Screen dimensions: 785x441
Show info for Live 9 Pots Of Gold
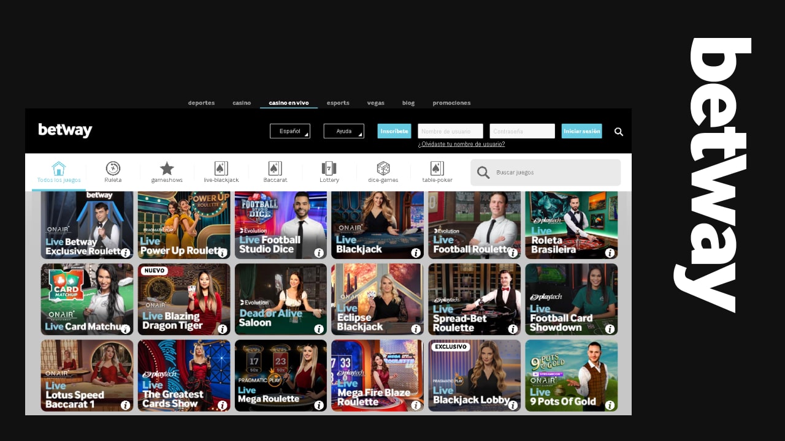pyautogui.click(x=610, y=405)
